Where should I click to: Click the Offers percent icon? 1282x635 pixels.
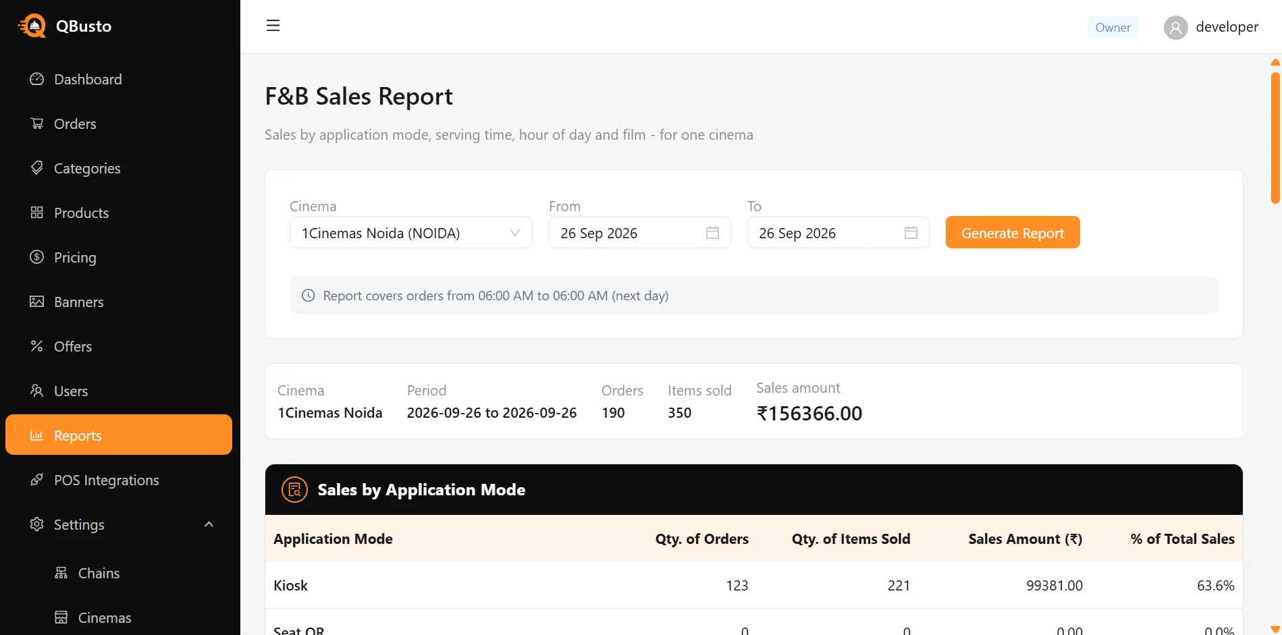pyautogui.click(x=37, y=346)
